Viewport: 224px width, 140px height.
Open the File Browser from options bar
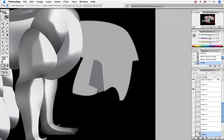pyautogui.click(x=127, y=6)
